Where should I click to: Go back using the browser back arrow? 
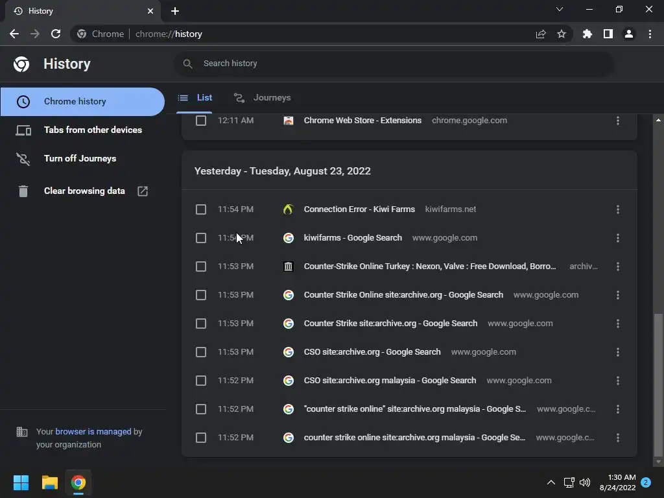(x=14, y=34)
